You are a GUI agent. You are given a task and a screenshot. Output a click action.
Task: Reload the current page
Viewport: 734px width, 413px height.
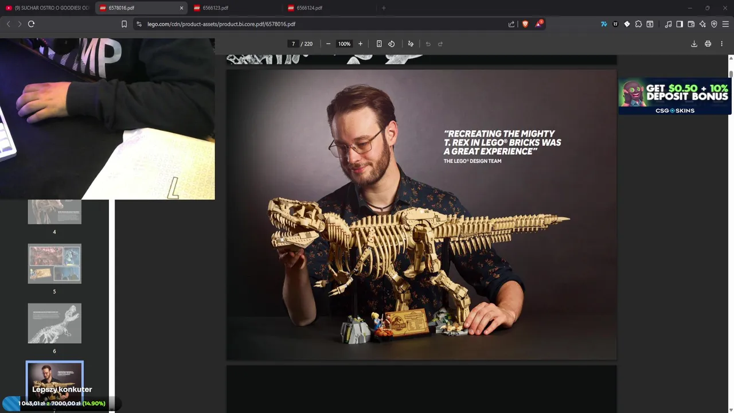(32, 24)
